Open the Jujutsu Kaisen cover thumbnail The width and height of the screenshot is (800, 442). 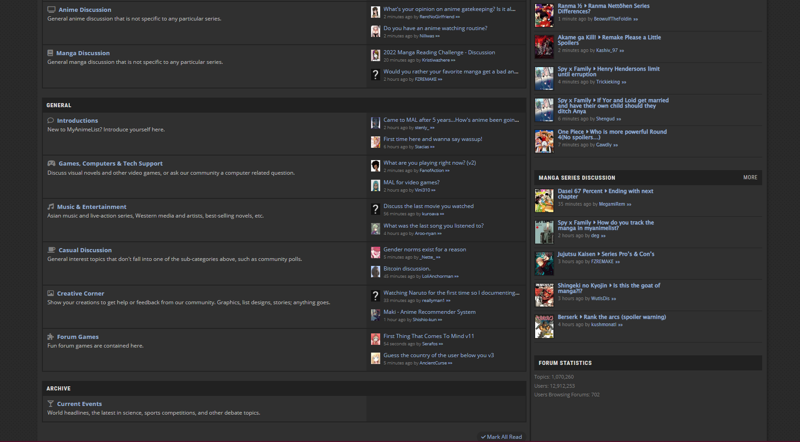click(544, 263)
